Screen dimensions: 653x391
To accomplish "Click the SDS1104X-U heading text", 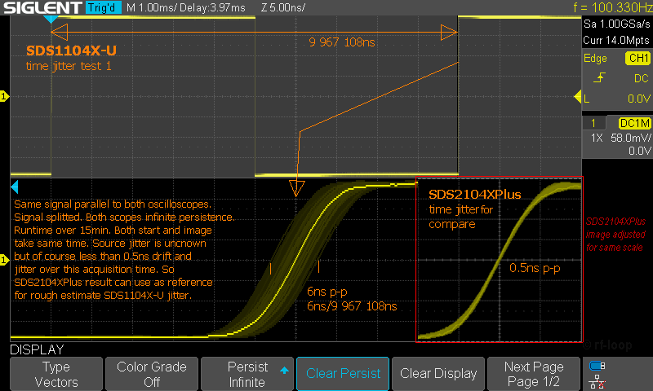I will click(x=71, y=51).
